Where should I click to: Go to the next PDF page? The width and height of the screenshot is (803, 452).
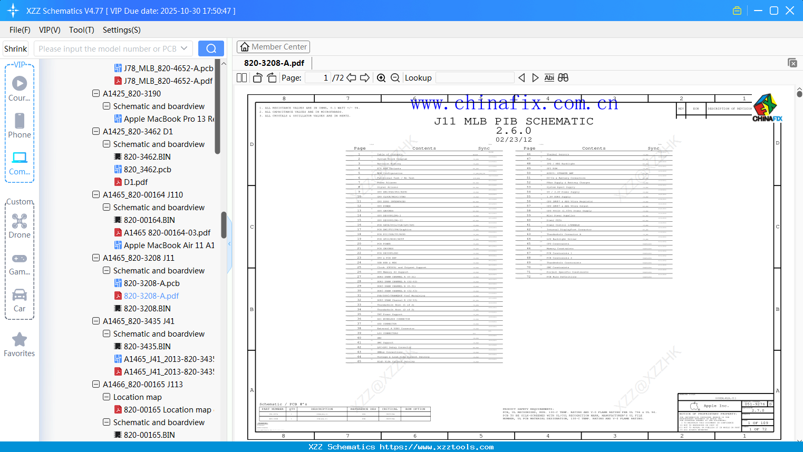(x=365, y=77)
